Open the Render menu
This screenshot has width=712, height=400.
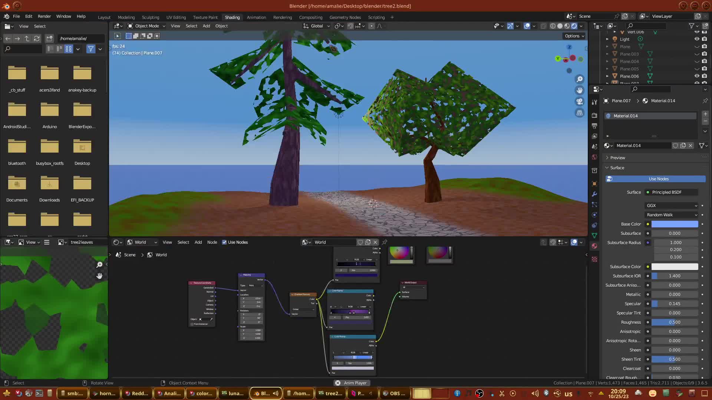[44, 16]
